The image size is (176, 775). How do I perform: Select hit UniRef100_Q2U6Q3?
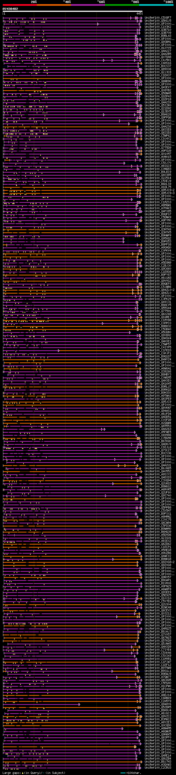tap(158, 483)
